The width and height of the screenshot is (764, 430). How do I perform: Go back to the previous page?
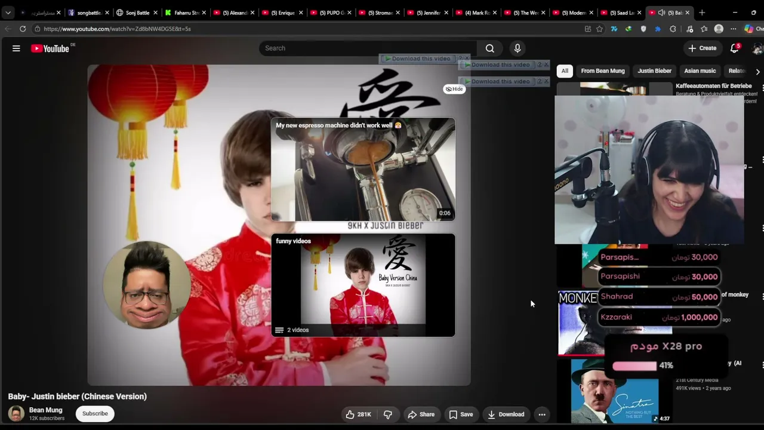click(x=8, y=29)
